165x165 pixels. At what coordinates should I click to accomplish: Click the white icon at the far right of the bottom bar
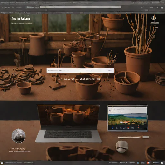pos(162,163)
